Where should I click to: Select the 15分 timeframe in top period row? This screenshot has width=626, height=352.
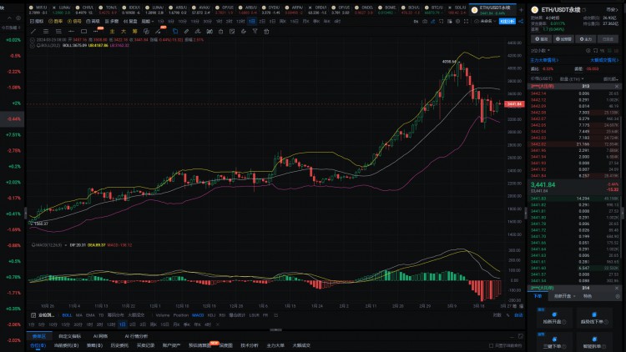click(194, 21)
